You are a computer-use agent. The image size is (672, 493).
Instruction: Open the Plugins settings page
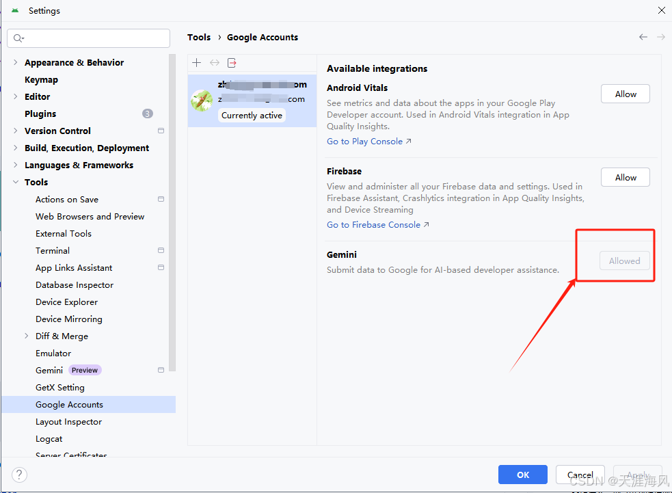(x=40, y=114)
